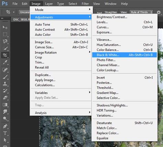Expand the Image Rotation submenu

61,53
